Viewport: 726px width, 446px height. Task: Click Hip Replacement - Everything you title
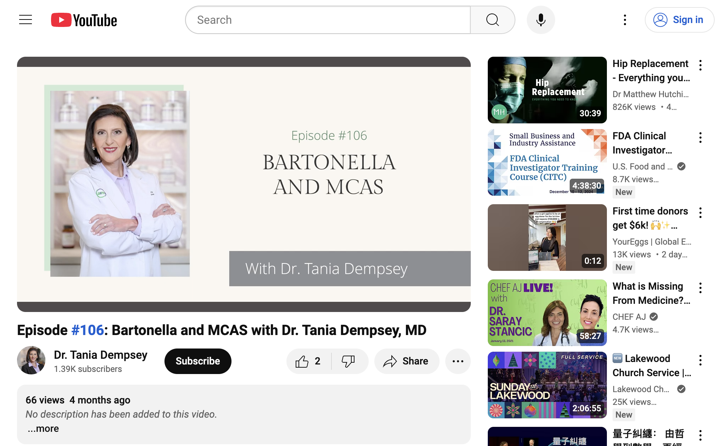(x=651, y=71)
